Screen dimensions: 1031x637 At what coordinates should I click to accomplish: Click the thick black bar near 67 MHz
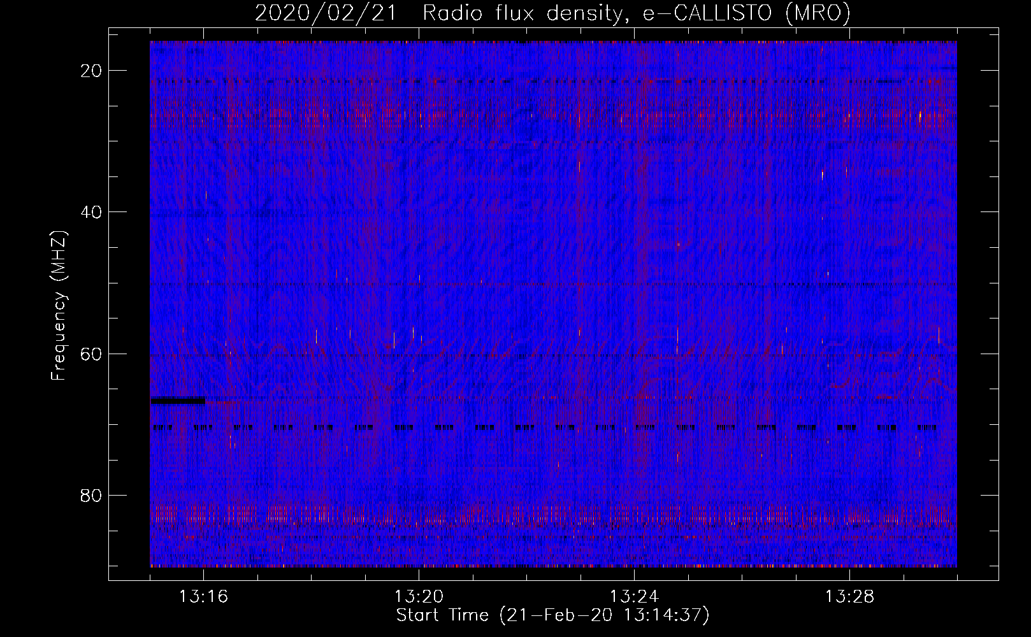point(178,401)
